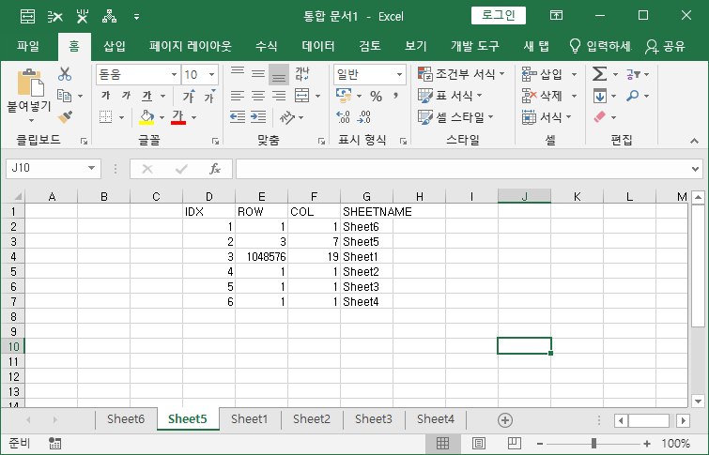Open the File tab
Screen dimensions: 709x455
pos(28,46)
